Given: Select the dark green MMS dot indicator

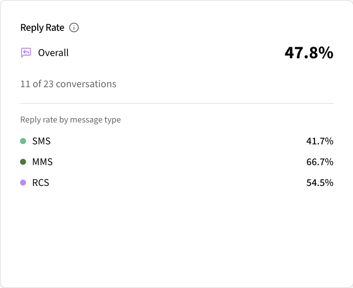Looking at the screenshot, I should (23, 162).
